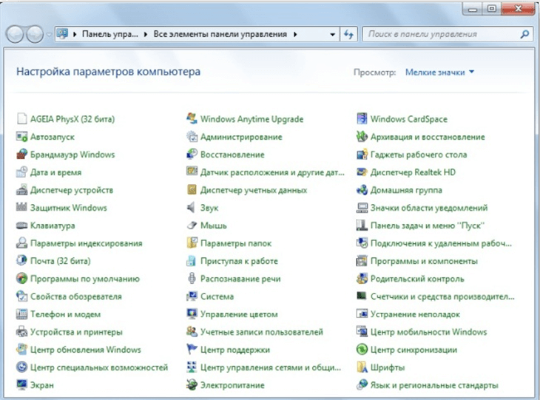Open the Почта (32 бита) link
This screenshot has height=400, width=540.
click(x=60, y=261)
